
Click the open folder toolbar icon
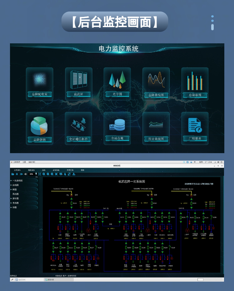[13, 174]
